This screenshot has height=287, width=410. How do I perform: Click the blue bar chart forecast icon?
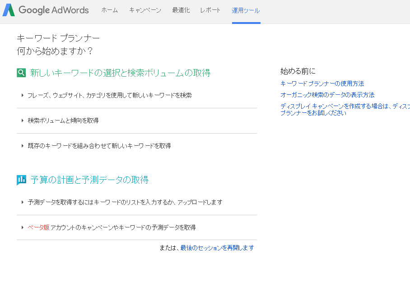point(21,180)
